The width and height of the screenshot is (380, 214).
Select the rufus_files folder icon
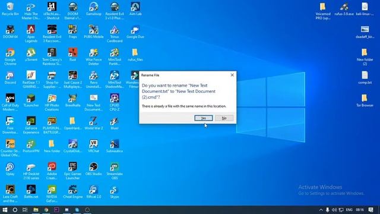point(135,55)
